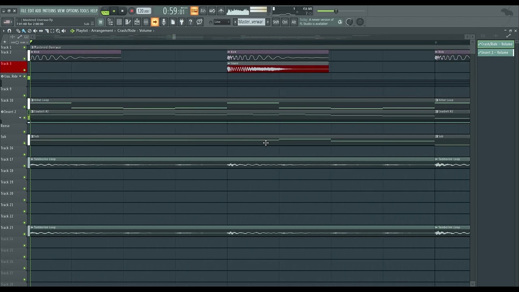Toggle the orange arrow auto-scroll icon
Screen dimensions: 519x292
(x=155, y=22)
